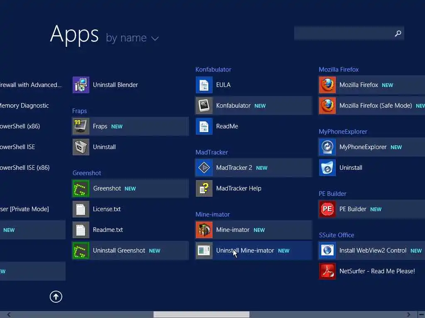Launch MyPhoneExplorer via its sync icon
This screenshot has width=425, height=318.
327,147
